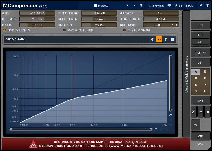Click the AGC SET button
Image resolution: width=212 pixels, height=151 pixels.
click(200, 42)
